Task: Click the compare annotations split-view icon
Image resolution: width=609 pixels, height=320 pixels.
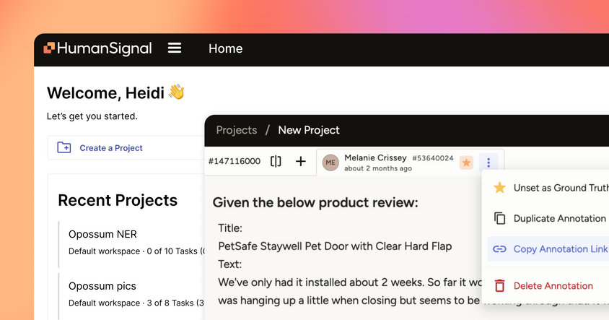Action: point(276,162)
